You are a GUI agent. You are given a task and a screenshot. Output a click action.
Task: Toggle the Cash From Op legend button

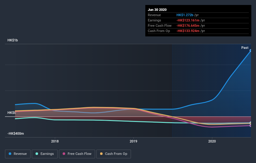pyautogui.click(x=114, y=154)
